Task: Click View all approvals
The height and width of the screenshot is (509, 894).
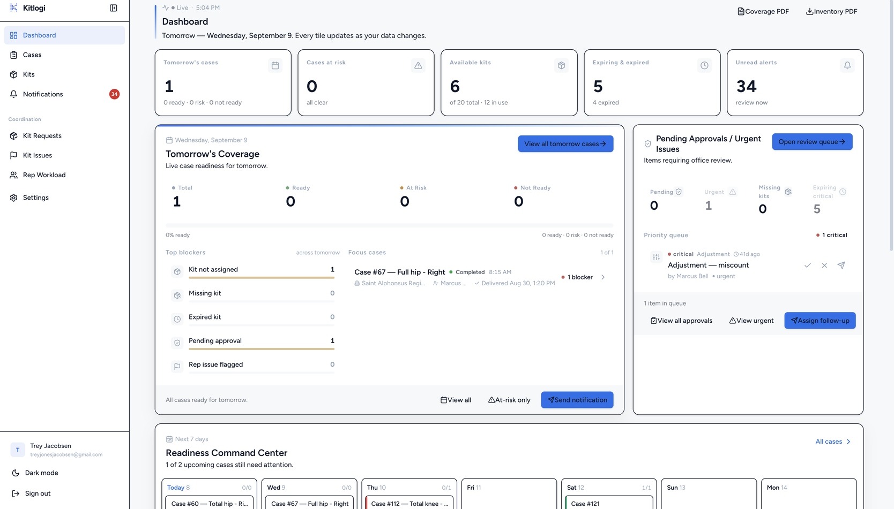Action: (681, 321)
